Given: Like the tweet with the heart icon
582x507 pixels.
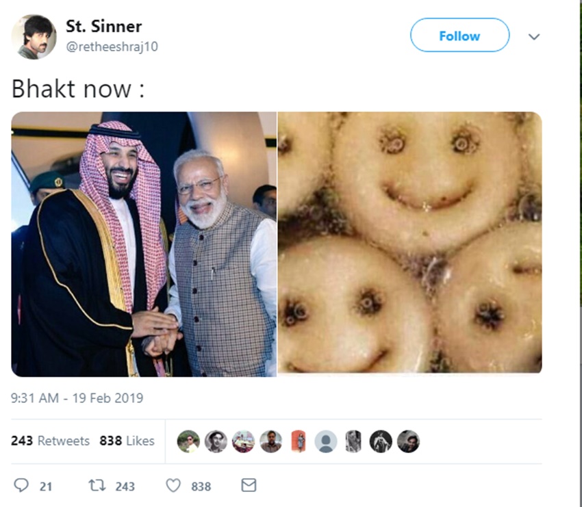Looking at the screenshot, I should click(x=173, y=486).
